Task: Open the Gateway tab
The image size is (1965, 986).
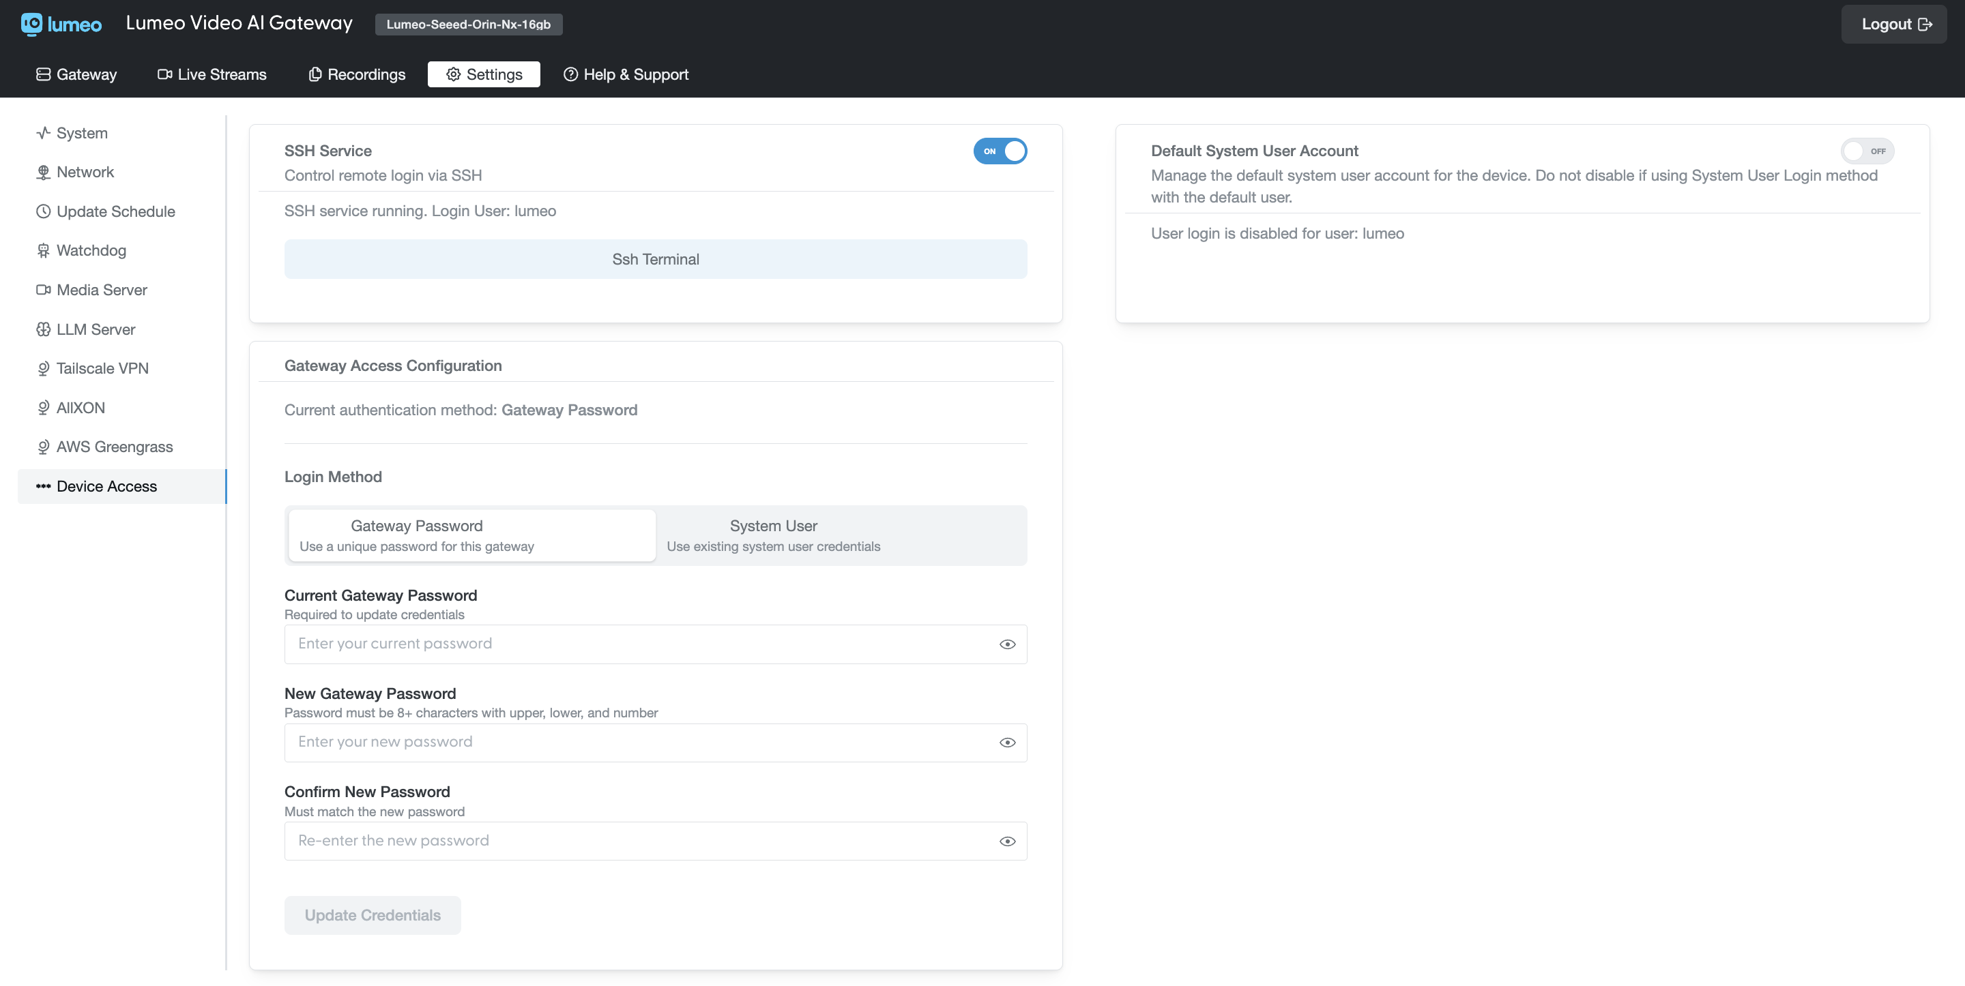Action: pos(76,74)
